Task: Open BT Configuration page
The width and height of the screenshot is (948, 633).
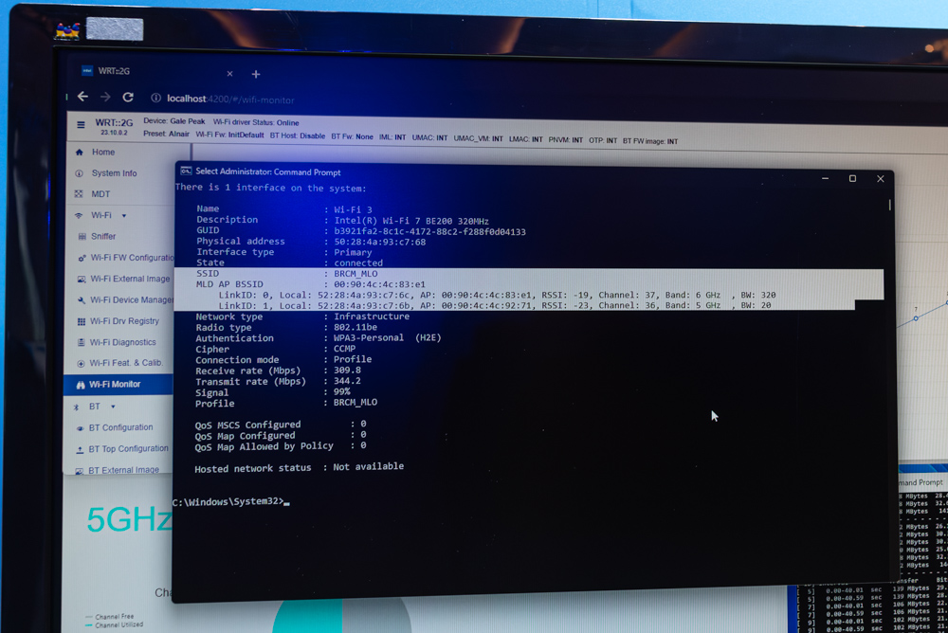Action: tap(120, 427)
